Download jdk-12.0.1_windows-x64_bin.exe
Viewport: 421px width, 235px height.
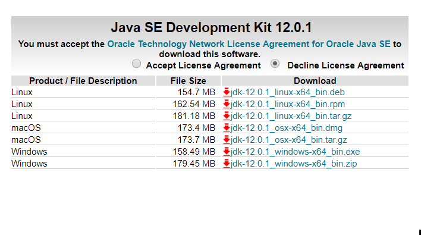(x=295, y=152)
